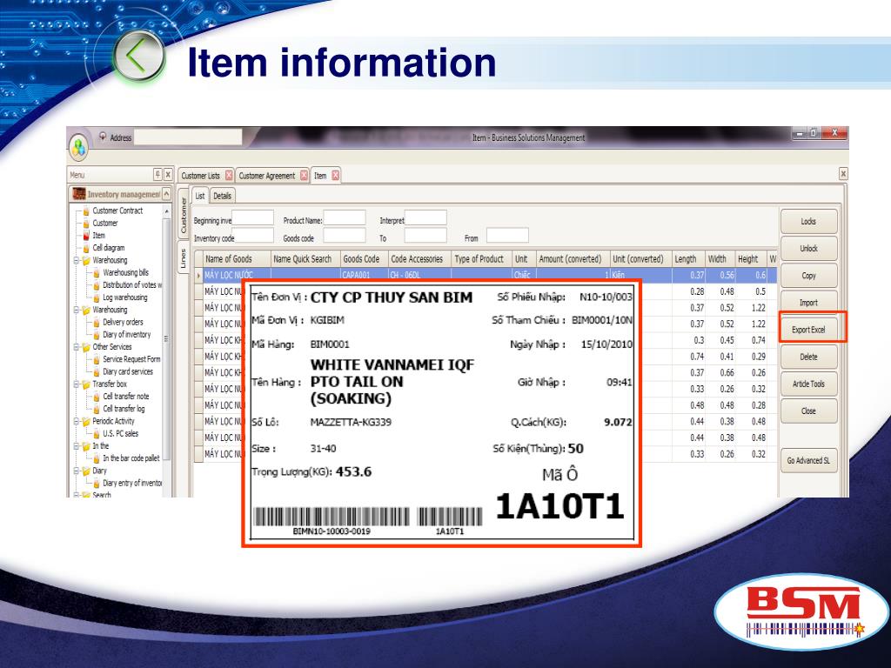Collapse the Diary folder node

point(77,471)
